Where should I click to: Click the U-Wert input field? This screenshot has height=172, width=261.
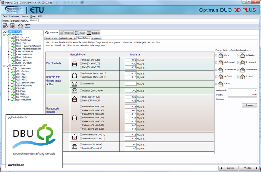[243, 94]
